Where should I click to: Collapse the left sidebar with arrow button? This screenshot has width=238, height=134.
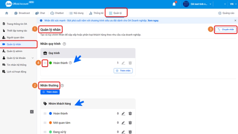tap(32, 112)
